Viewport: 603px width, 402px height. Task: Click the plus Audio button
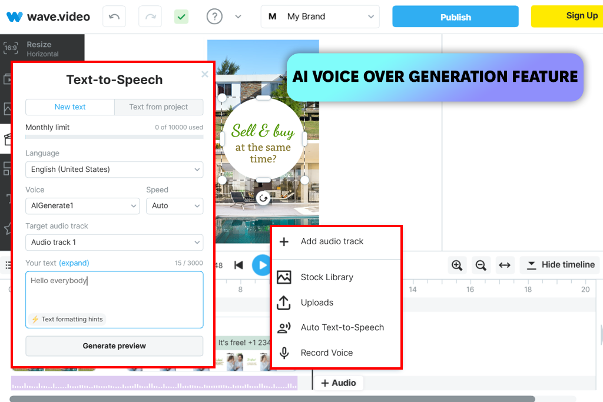(x=339, y=383)
